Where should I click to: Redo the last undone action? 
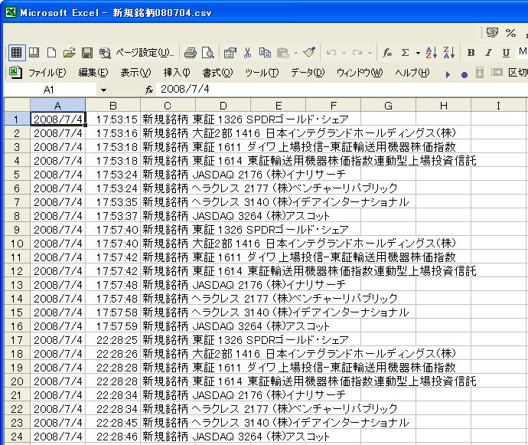point(357,53)
